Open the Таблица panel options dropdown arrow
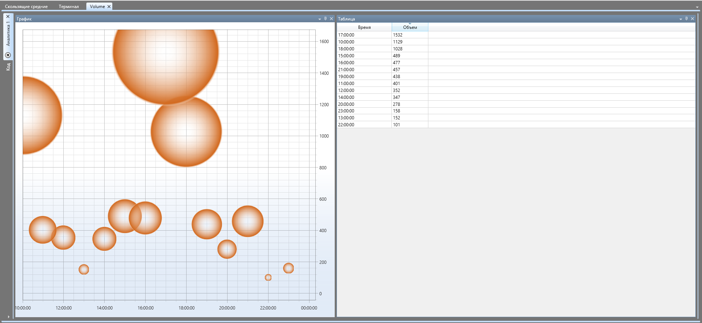The height and width of the screenshot is (323, 702). pos(681,19)
